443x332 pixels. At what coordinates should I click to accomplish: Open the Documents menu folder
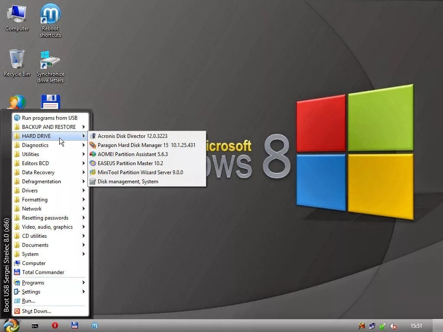(x=50, y=245)
